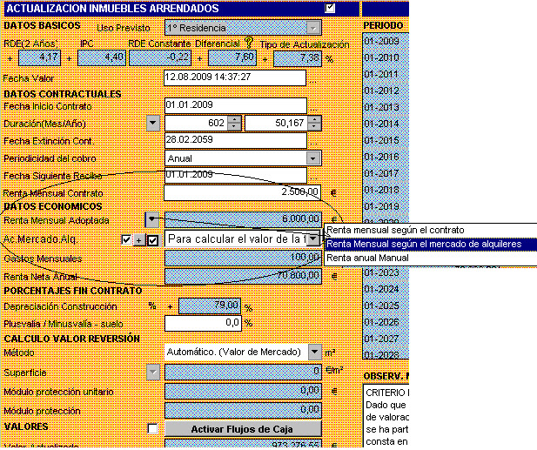This screenshot has height=450, width=537.
Task: Click the duration months field showing 602
Action: (x=196, y=124)
